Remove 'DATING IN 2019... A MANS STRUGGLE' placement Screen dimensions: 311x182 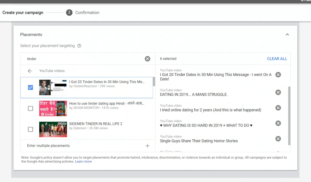[278, 92]
